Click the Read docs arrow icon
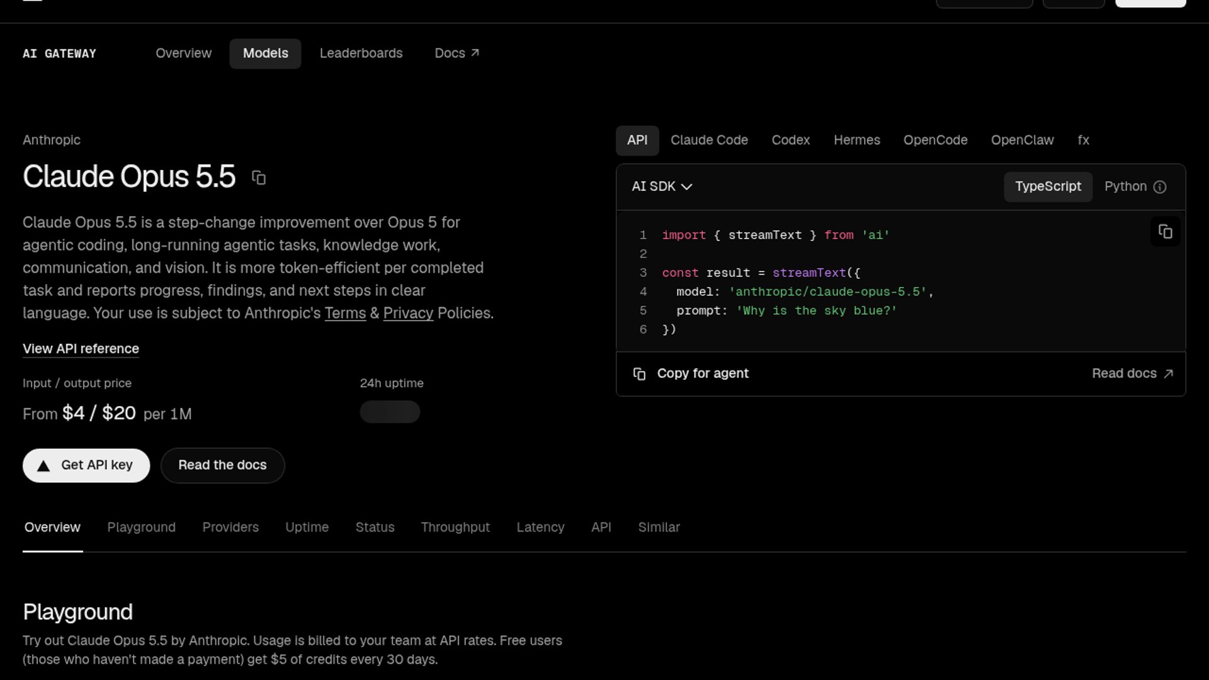This screenshot has height=680, width=1209. 1169,373
